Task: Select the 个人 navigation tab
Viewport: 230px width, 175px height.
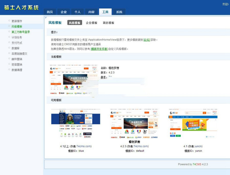Action: click(x=77, y=12)
